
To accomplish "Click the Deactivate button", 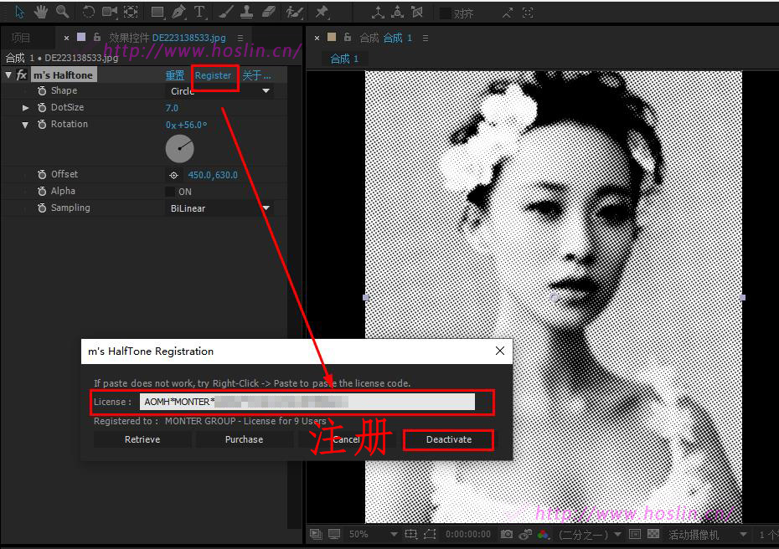I will point(449,439).
